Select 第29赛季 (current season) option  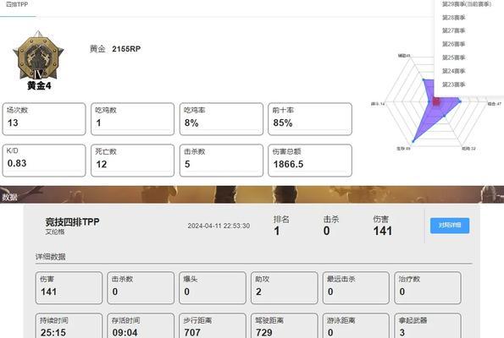point(467,4)
